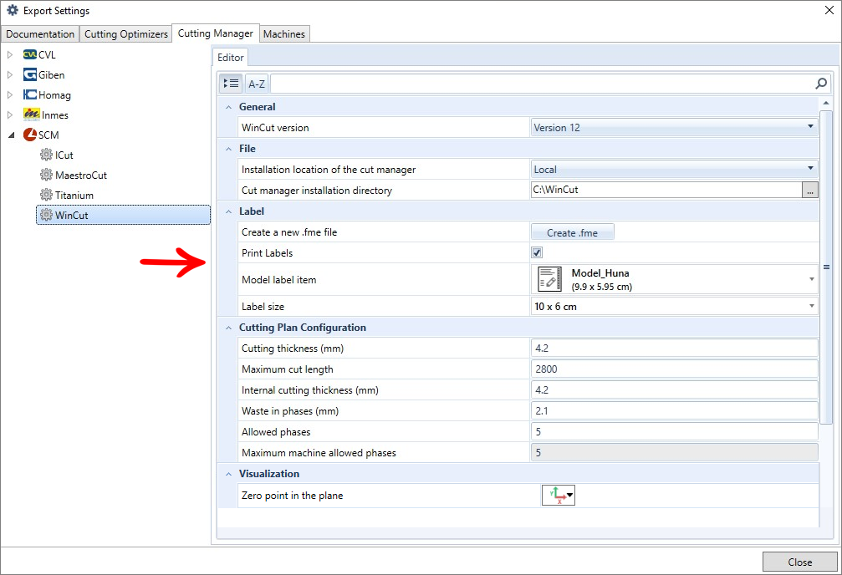Close the Export Settings window
This screenshot has height=575, width=842.
[829, 10]
